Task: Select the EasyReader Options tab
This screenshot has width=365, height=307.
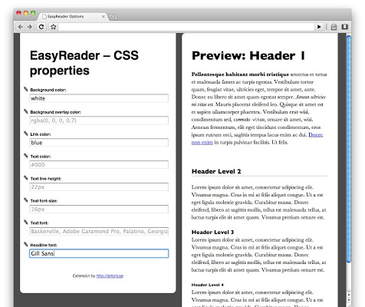Action: (73, 16)
